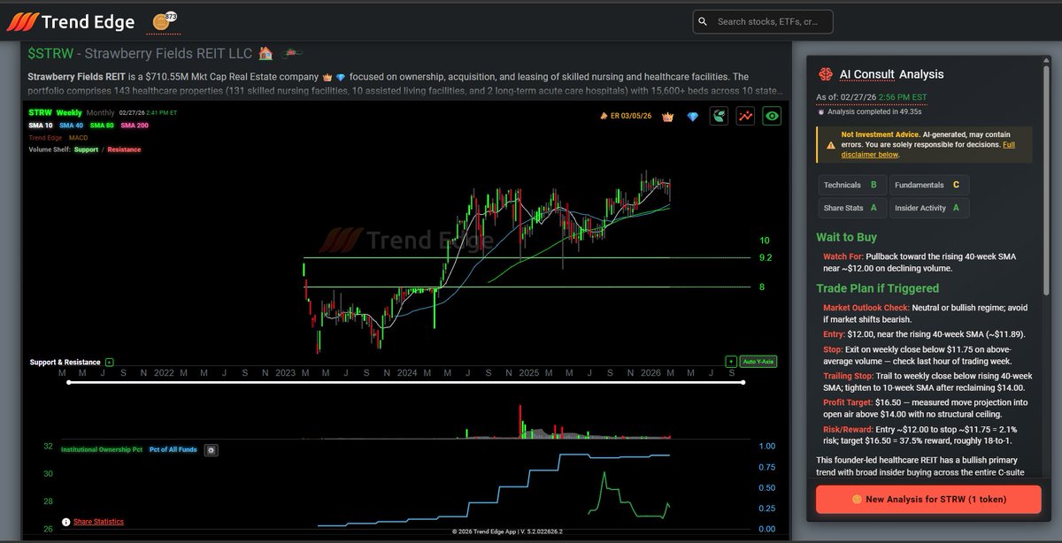The height and width of the screenshot is (543, 1062).
Task: Click the clock icon beside Analysis completed
Action: coord(820,111)
